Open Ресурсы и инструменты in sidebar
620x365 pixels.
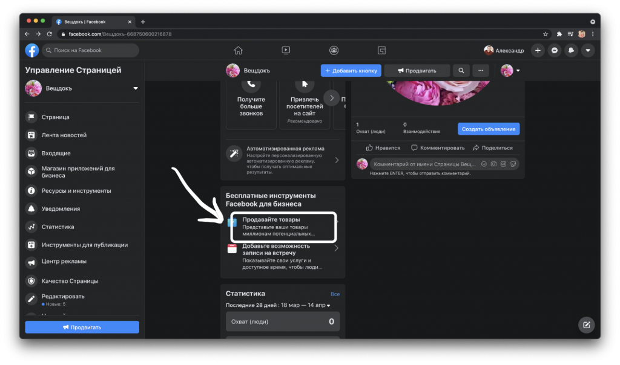pos(82,190)
